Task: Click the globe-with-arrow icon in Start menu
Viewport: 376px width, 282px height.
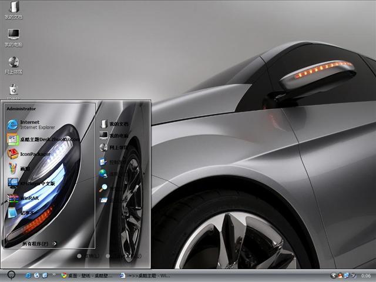Action: tap(103, 174)
